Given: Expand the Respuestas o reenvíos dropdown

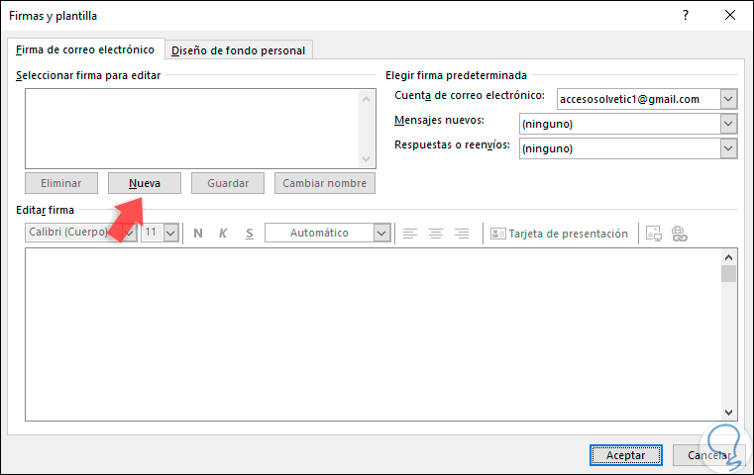Looking at the screenshot, I should tap(729, 148).
